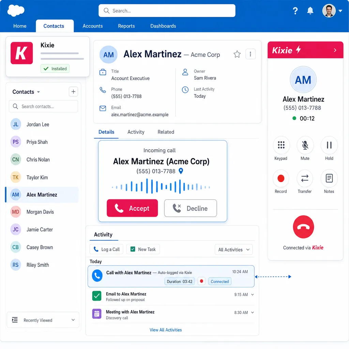349x349 pixels.
Task: Go to the Home tab
Action: coord(20,26)
